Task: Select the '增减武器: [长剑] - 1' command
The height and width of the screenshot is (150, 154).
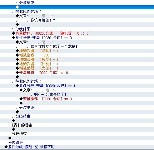Action: [77, 64]
